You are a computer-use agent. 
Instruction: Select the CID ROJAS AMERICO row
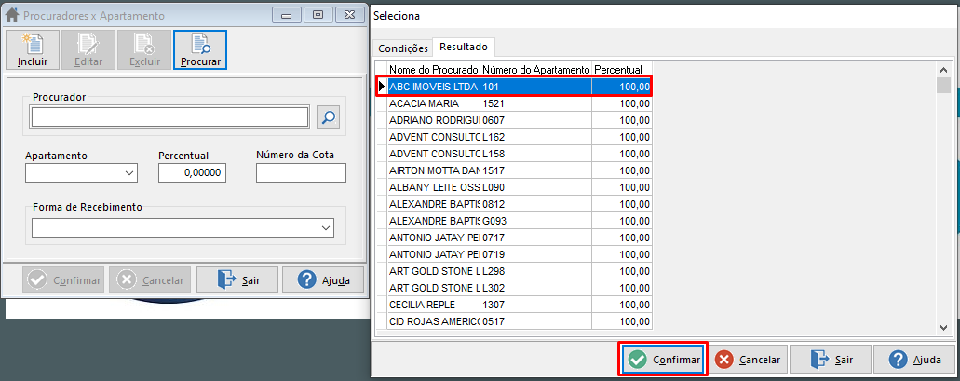[520, 320]
